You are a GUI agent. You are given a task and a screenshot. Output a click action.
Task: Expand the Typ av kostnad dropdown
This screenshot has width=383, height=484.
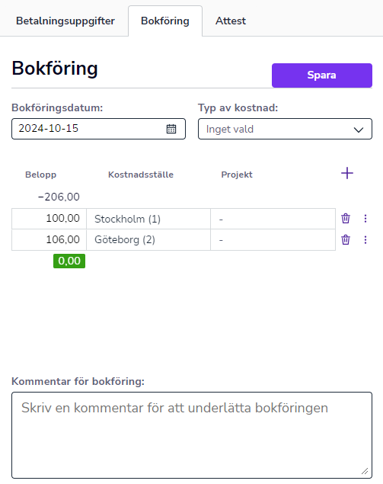[285, 129]
